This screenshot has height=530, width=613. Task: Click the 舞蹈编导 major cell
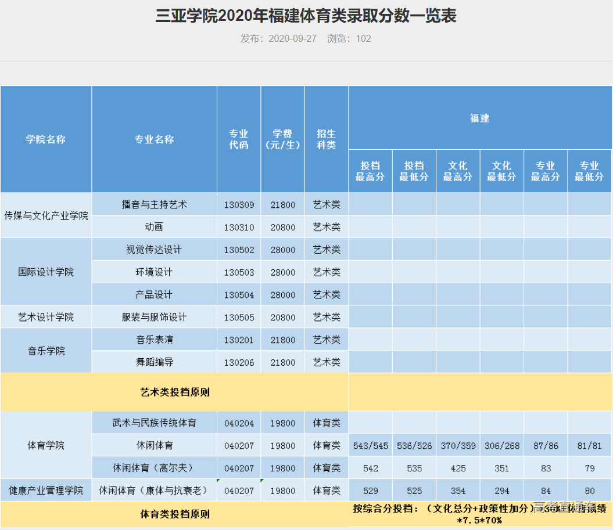155,362
